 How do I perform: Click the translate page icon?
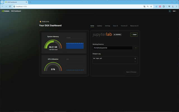point(145,6)
